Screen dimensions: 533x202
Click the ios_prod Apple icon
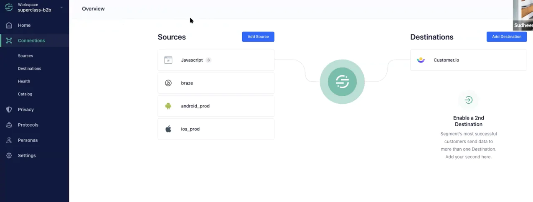tap(168, 129)
